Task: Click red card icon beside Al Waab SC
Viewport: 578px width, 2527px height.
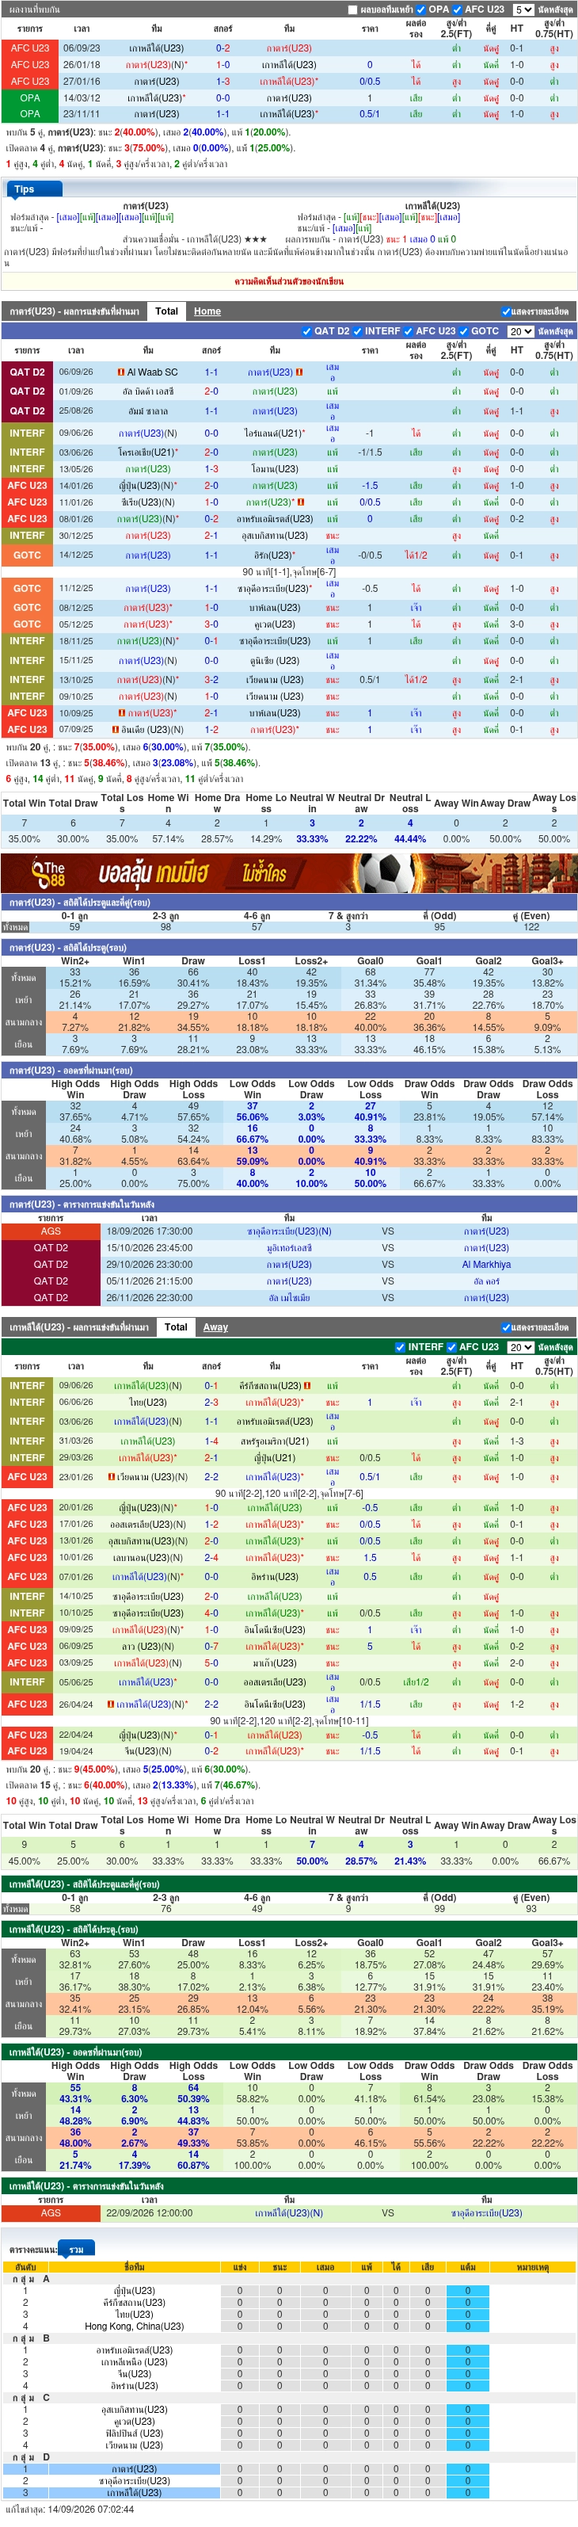Action: 120,372
